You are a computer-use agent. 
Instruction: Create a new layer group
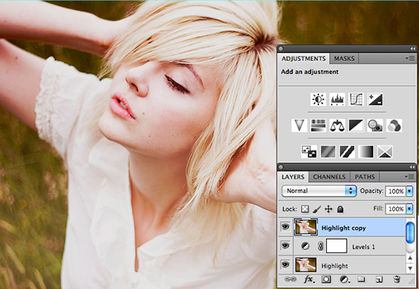click(361, 279)
